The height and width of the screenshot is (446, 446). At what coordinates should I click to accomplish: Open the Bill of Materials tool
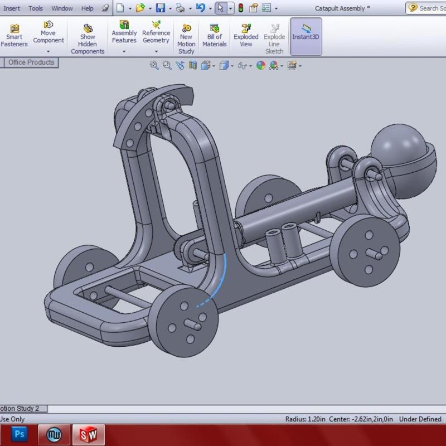(214, 36)
